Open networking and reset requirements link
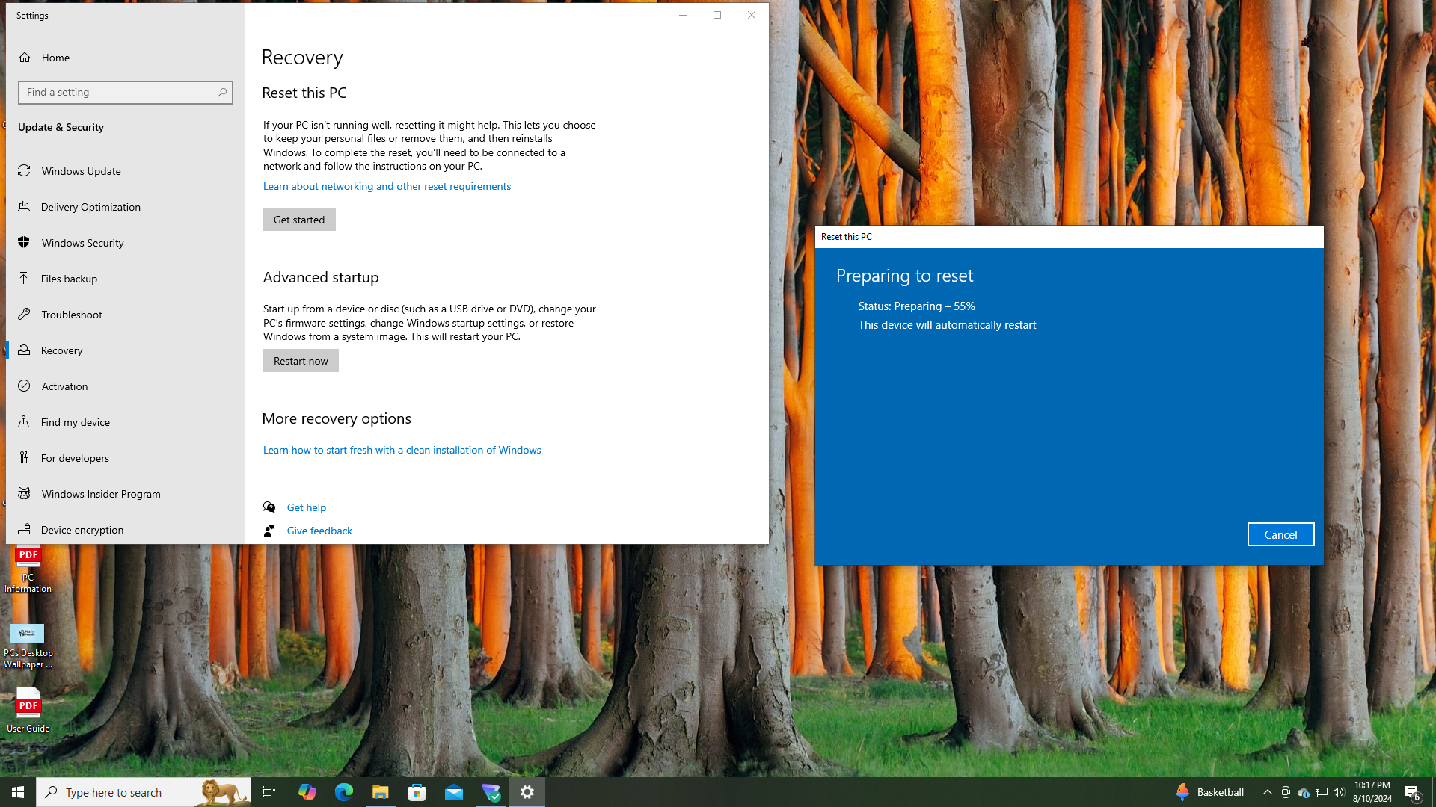Screen dimensions: 1436x807 click(x=387, y=186)
